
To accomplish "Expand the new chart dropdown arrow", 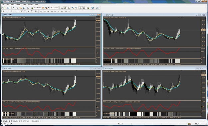I will point(5,8).
